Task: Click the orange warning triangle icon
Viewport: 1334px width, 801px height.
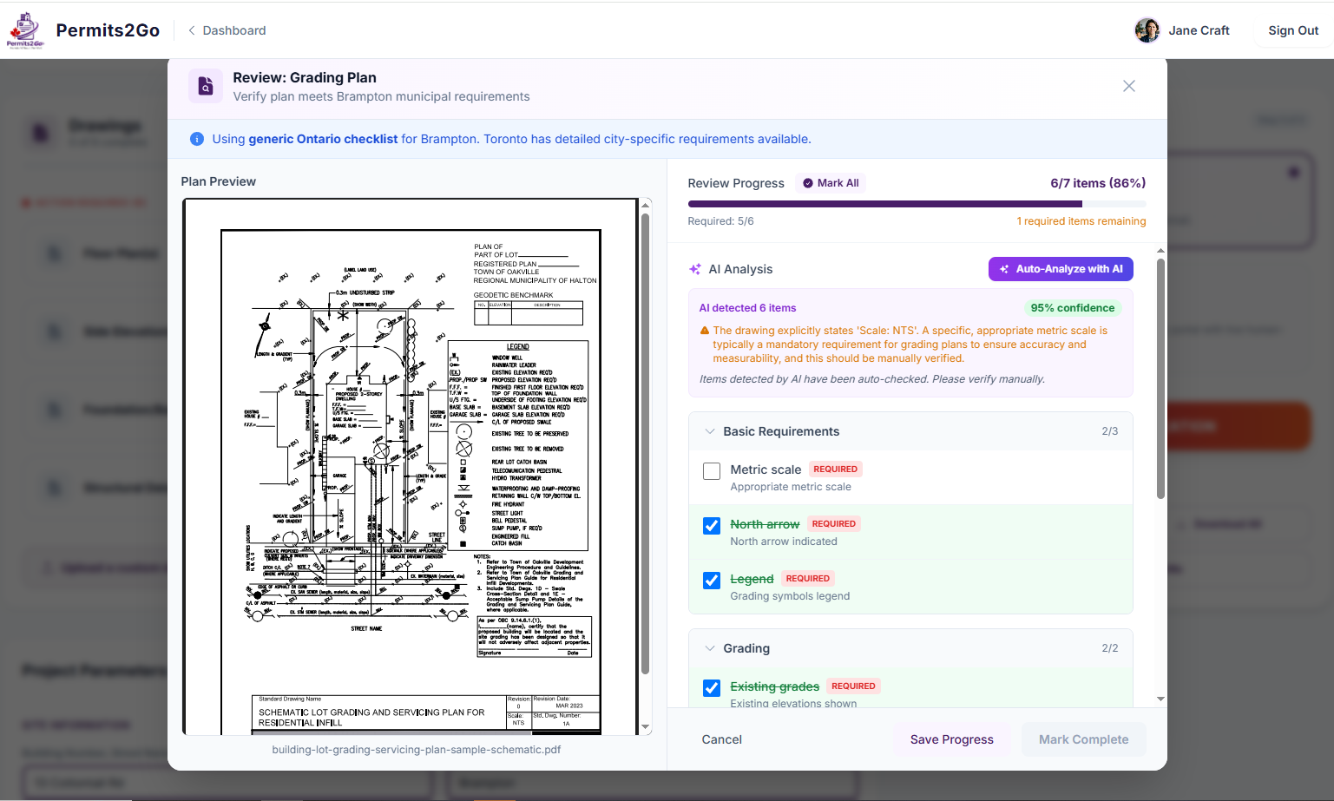Action: coord(705,331)
